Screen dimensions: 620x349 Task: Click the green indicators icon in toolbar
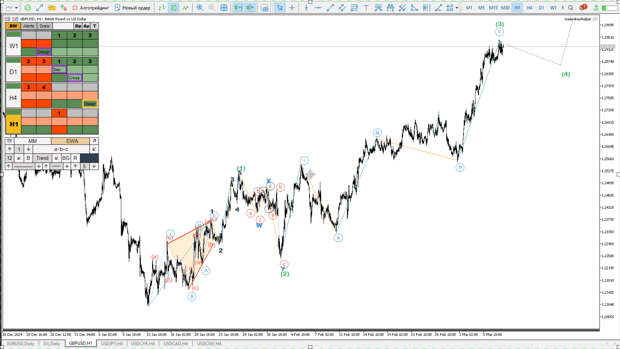28,8
